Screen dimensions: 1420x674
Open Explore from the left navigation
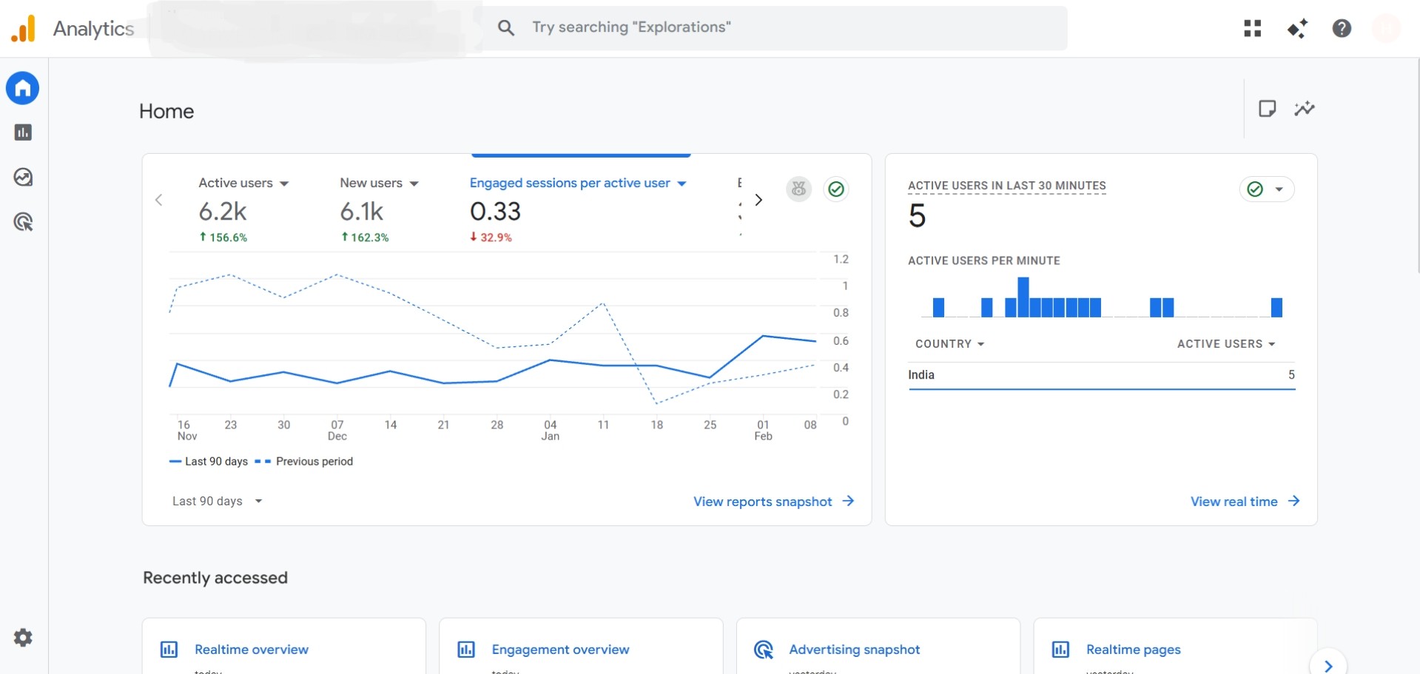pyautogui.click(x=22, y=177)
